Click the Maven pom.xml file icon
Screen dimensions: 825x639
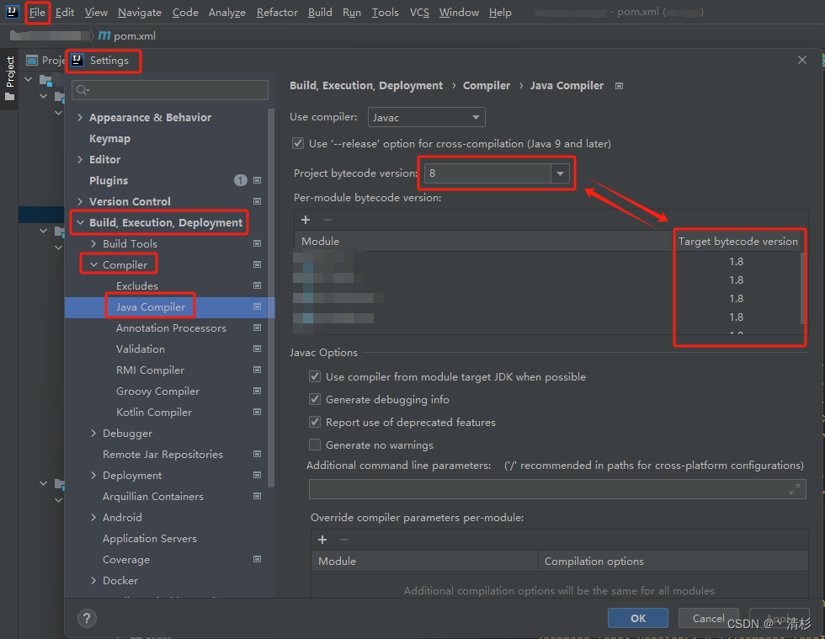coord(104,35)
